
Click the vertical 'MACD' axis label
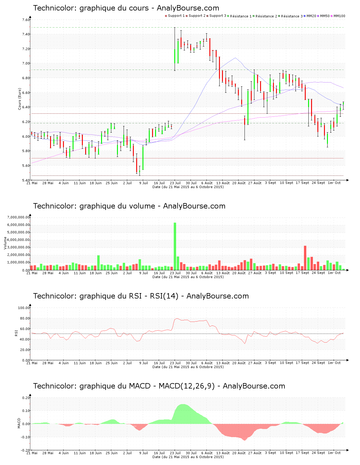pyautogui.click(x=19, y=423)
